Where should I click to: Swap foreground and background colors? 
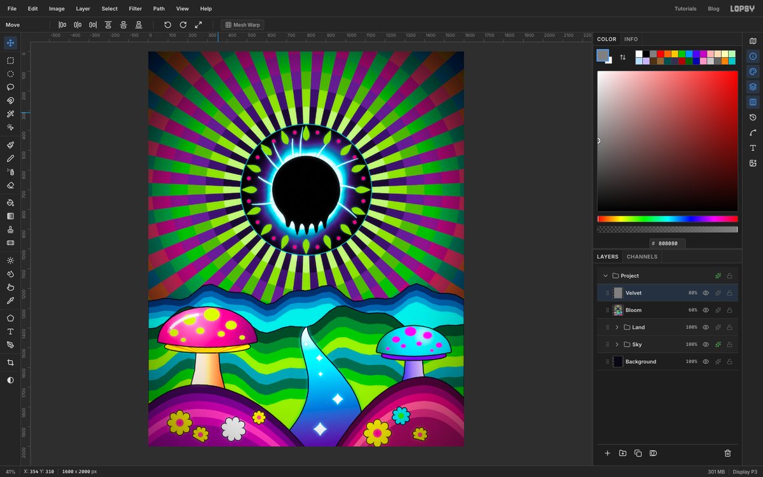(622, 57)
